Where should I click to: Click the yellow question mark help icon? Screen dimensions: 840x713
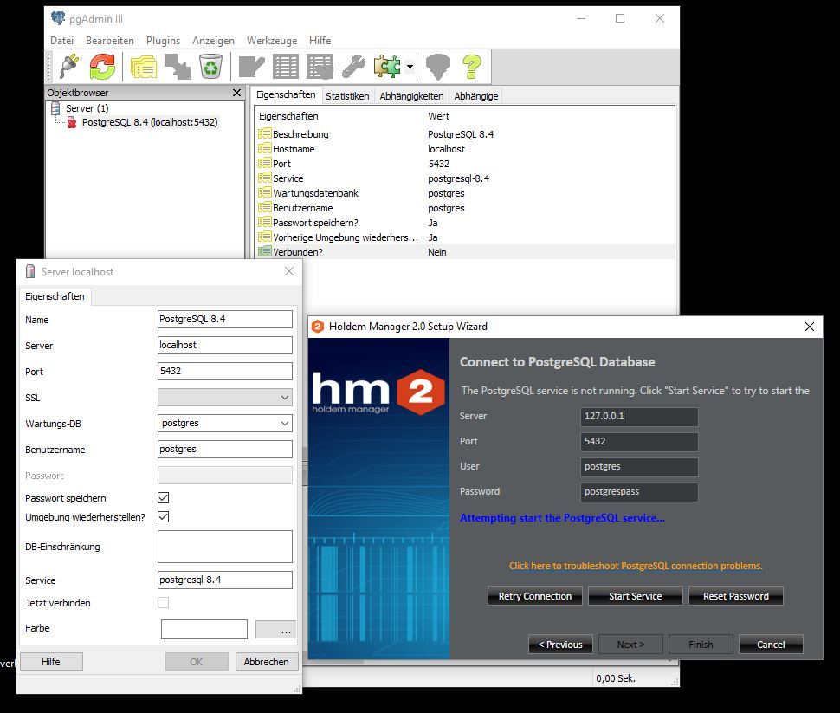click(472, 67)
